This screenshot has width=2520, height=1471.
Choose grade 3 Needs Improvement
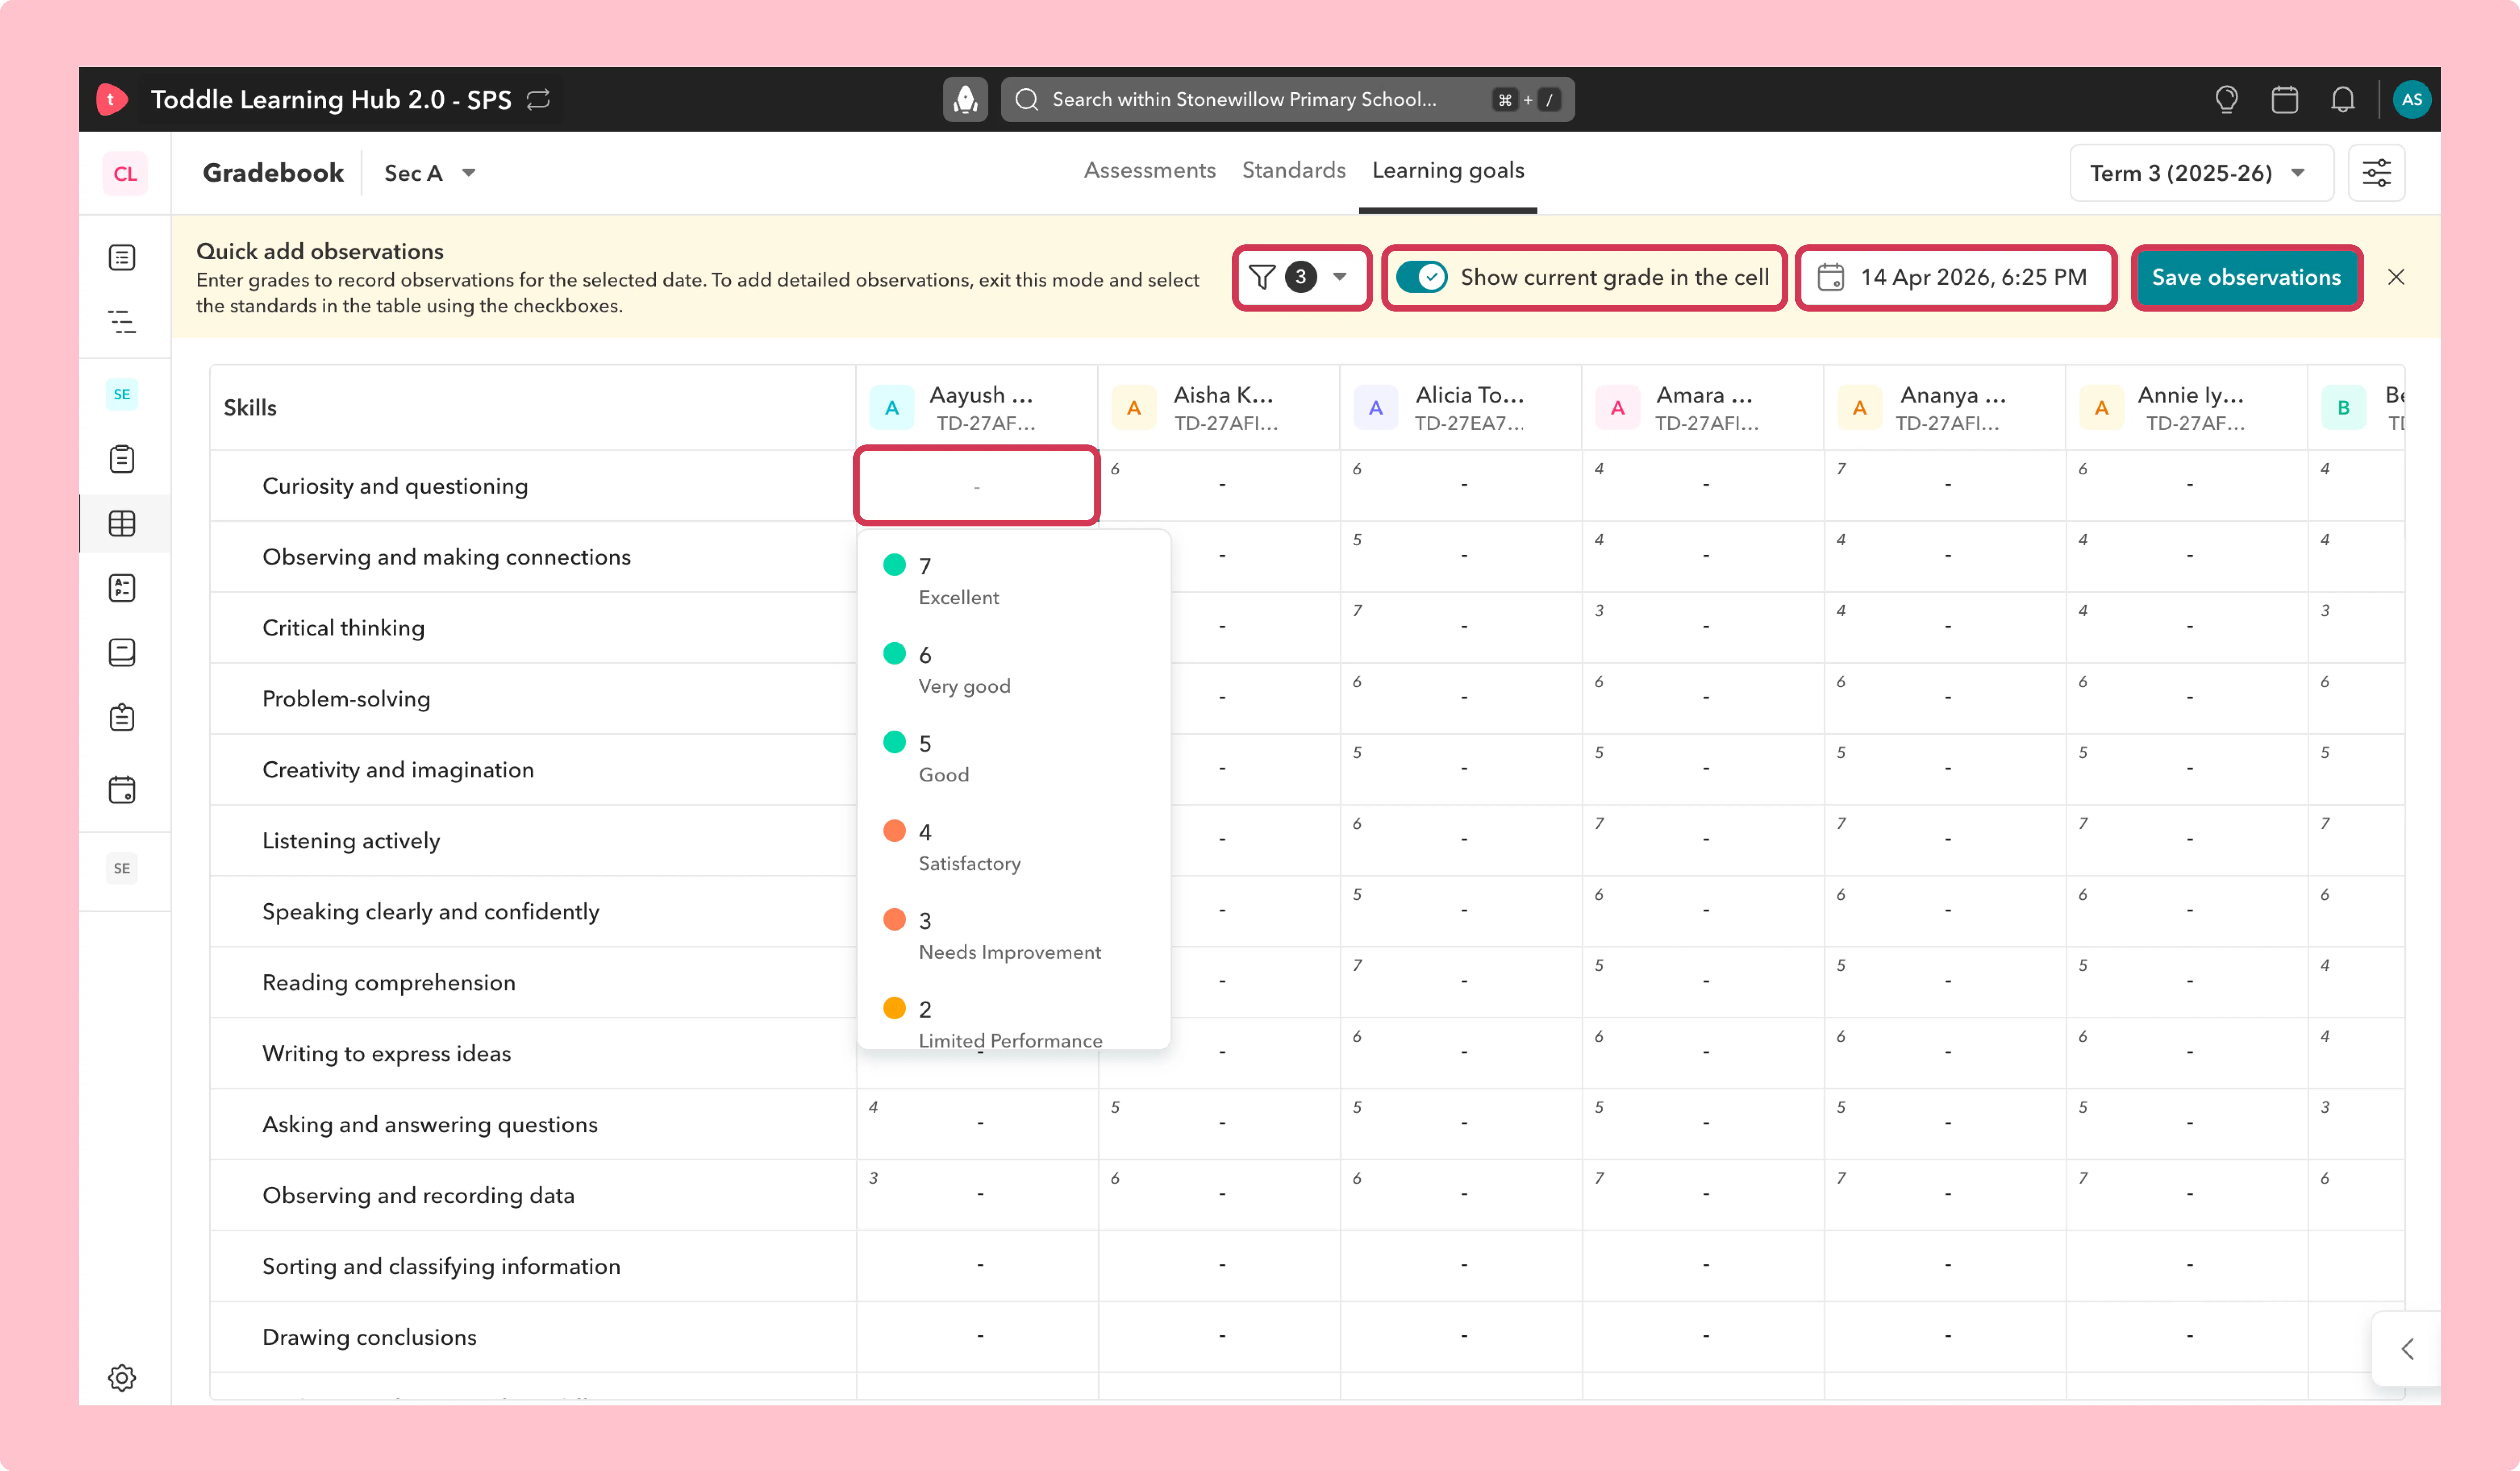(1013, 936)
